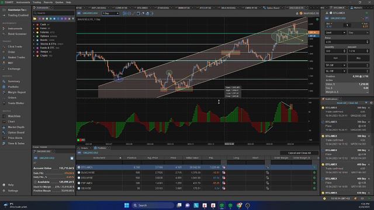Screen dimensions: 374x210
Task: Expand the Stocks & ETFs group
Action: (x=34, y=44)
